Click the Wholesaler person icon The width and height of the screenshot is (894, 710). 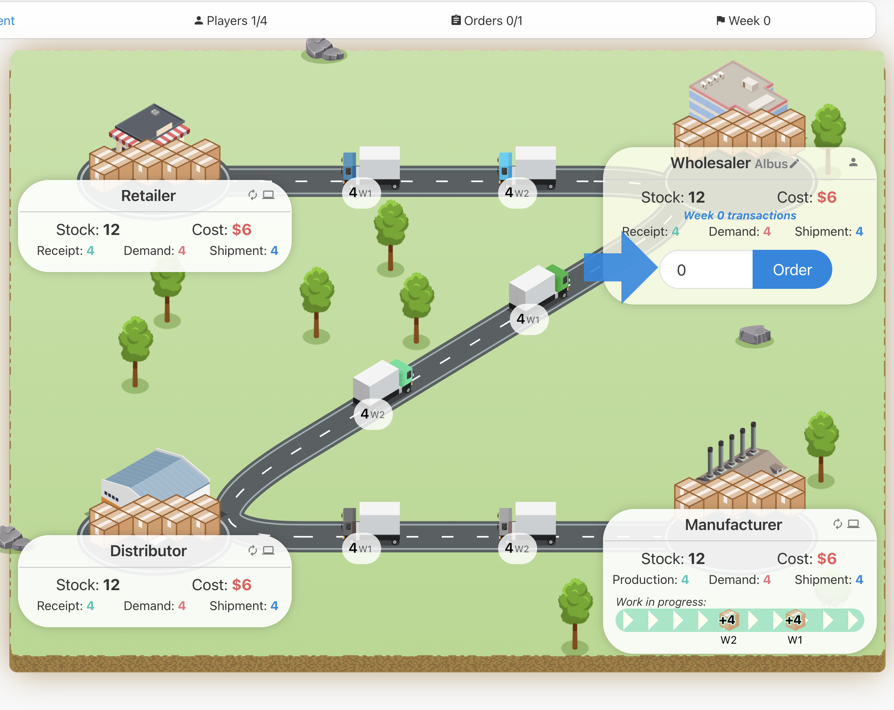click(853, 162)
